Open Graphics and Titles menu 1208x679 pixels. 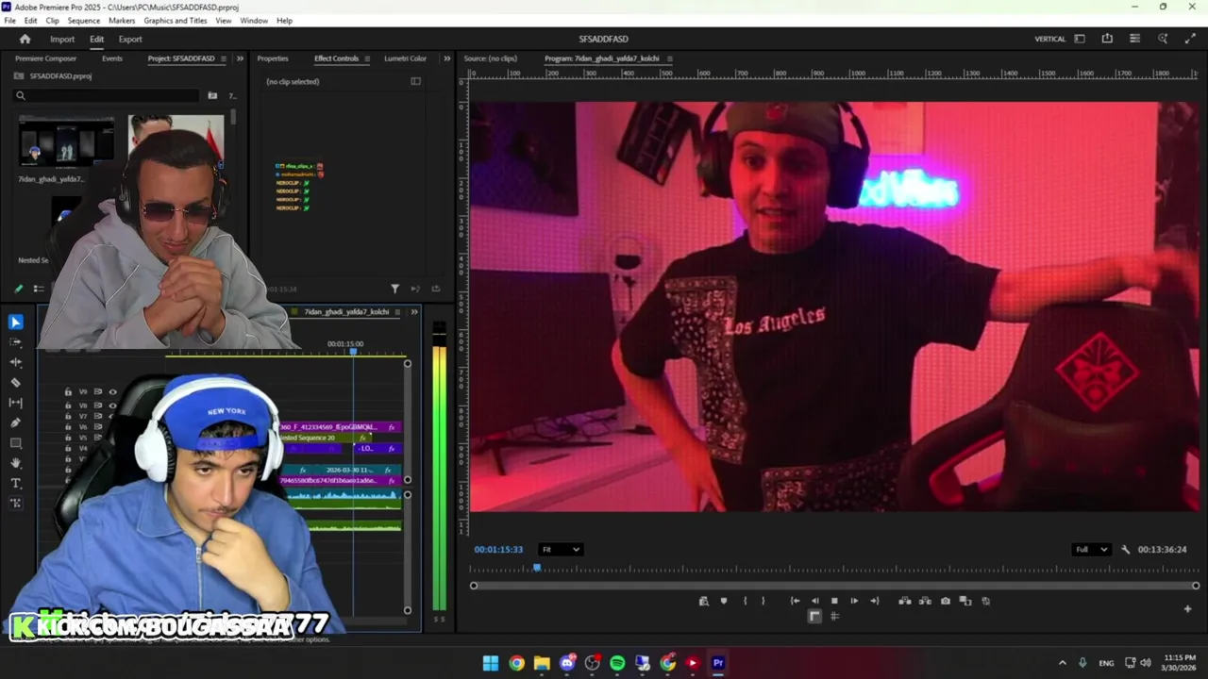point(176,21)
